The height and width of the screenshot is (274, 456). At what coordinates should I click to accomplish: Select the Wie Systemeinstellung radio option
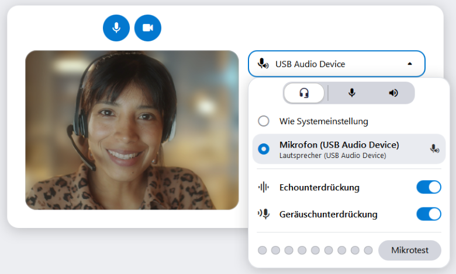click(264, 121)
